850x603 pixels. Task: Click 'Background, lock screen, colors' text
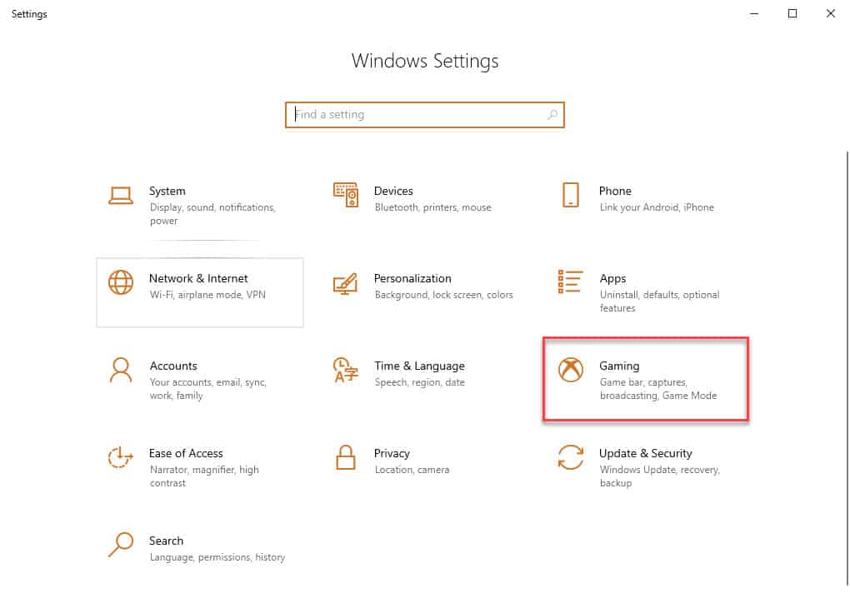click(x=444, y=295)
